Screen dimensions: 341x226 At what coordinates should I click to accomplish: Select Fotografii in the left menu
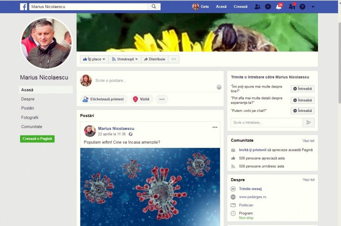(x=30, y=117)
